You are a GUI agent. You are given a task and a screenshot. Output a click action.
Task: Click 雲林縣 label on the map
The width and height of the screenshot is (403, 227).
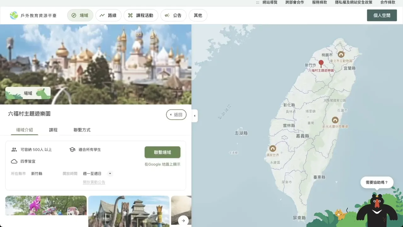coord(289,125)
